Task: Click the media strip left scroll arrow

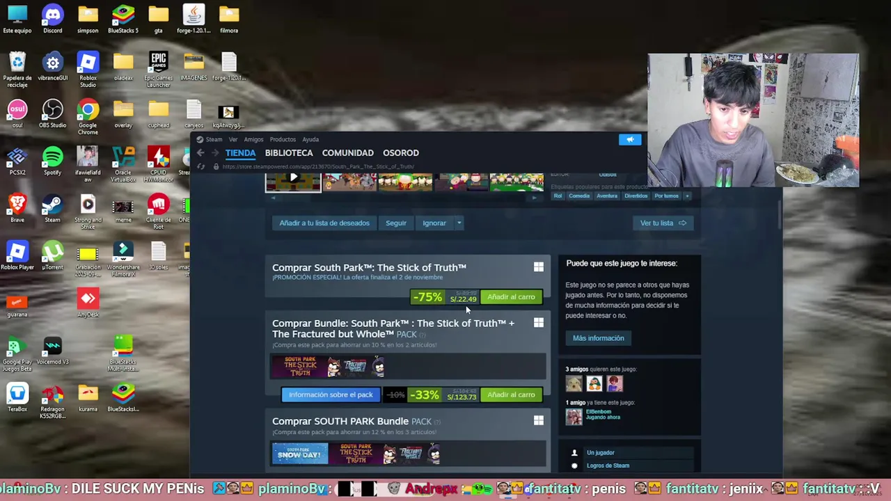Action: 273,198
